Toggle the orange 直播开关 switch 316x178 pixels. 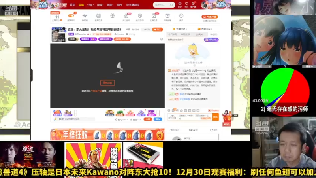tap(71, 16)
